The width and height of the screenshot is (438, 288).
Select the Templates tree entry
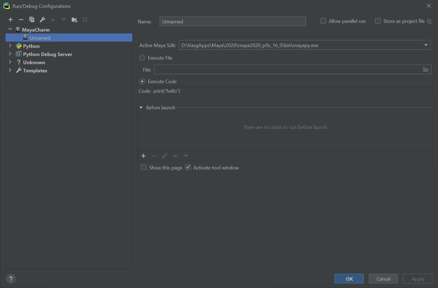[35, 70]
